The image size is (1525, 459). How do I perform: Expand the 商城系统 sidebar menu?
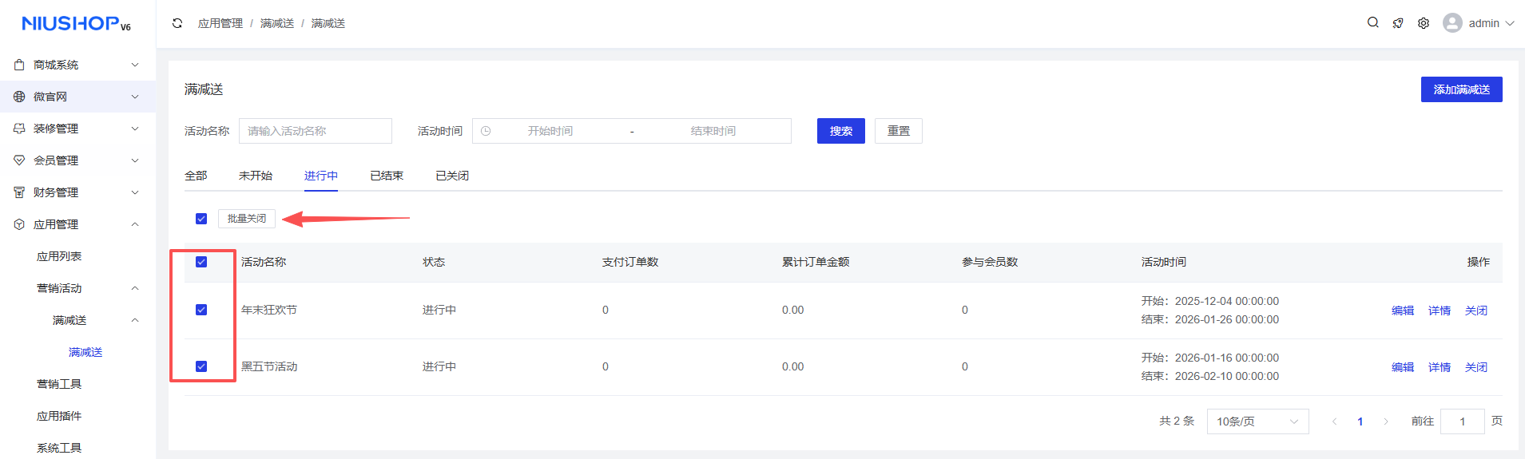[x=77, y=65]
